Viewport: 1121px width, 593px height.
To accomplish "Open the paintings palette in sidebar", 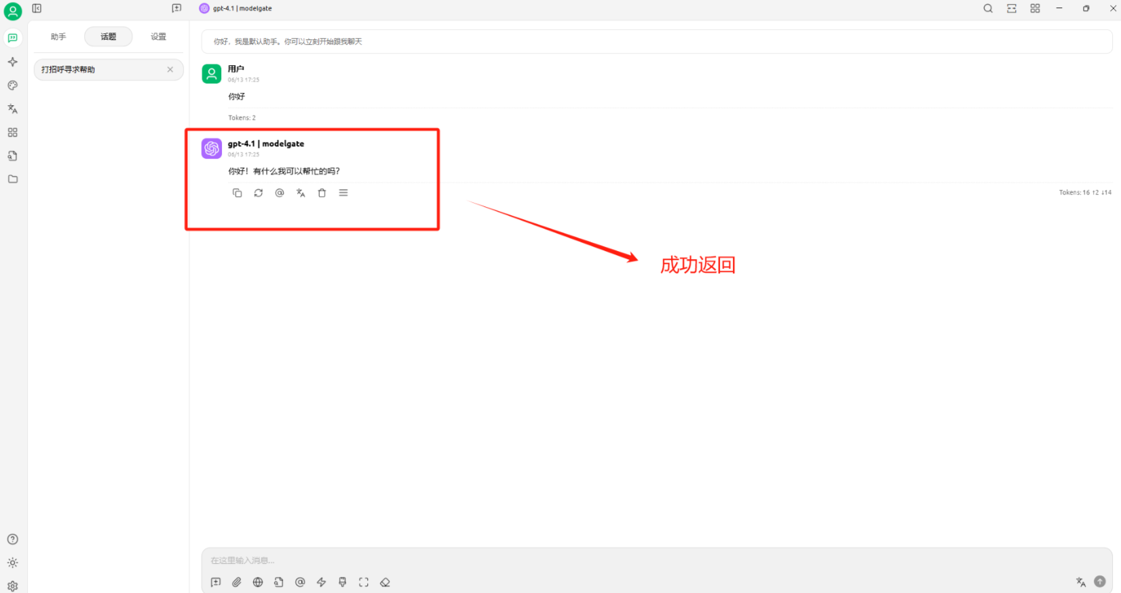I will (x=12, y=85).
